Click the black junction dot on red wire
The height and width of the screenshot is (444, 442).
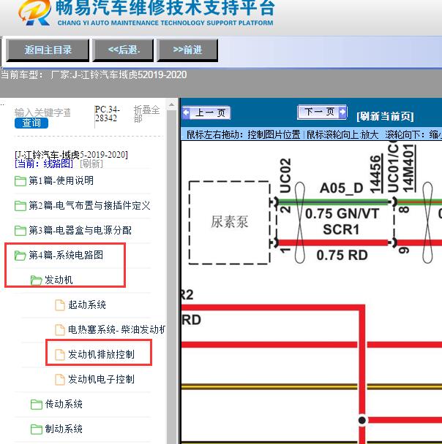[x=362, y=420]
